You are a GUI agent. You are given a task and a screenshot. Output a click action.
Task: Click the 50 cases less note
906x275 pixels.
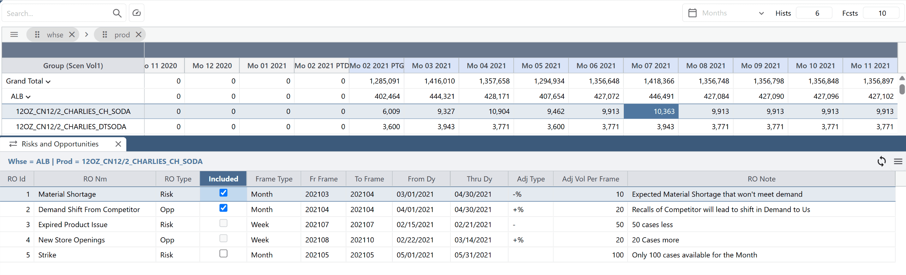click(652, 224)
